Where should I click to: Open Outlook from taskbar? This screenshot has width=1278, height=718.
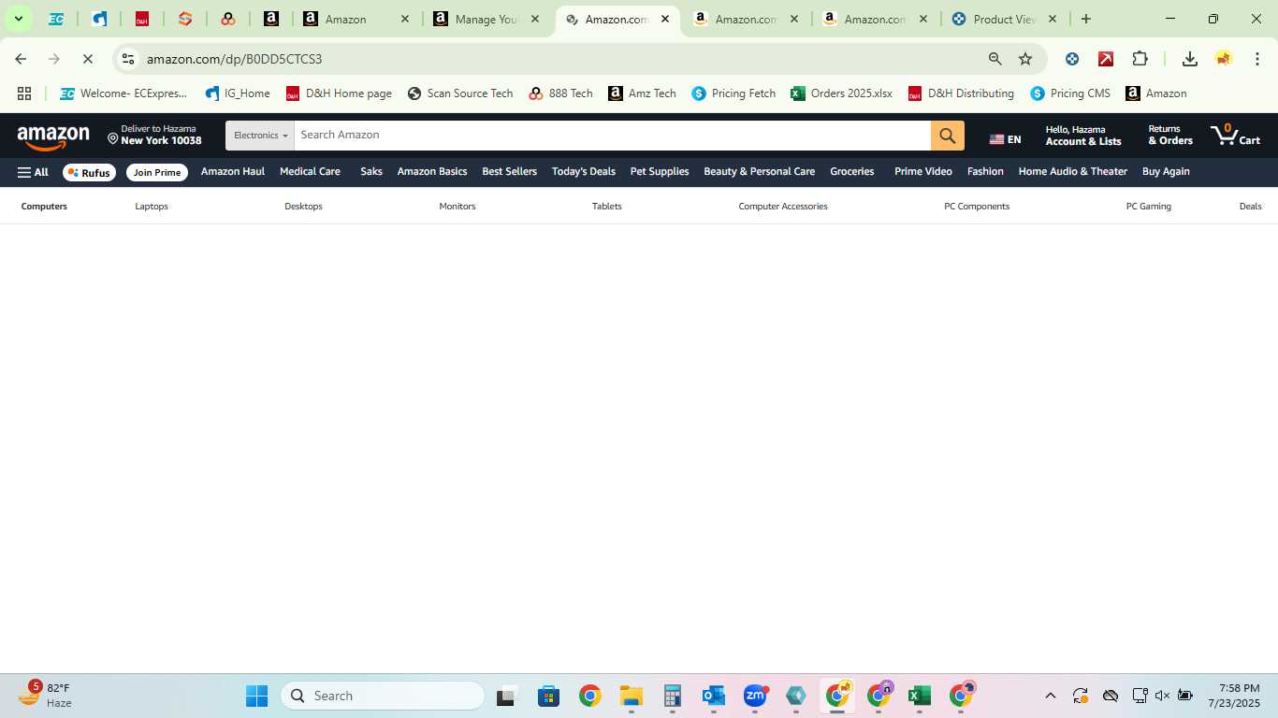[x=713, y=696]
